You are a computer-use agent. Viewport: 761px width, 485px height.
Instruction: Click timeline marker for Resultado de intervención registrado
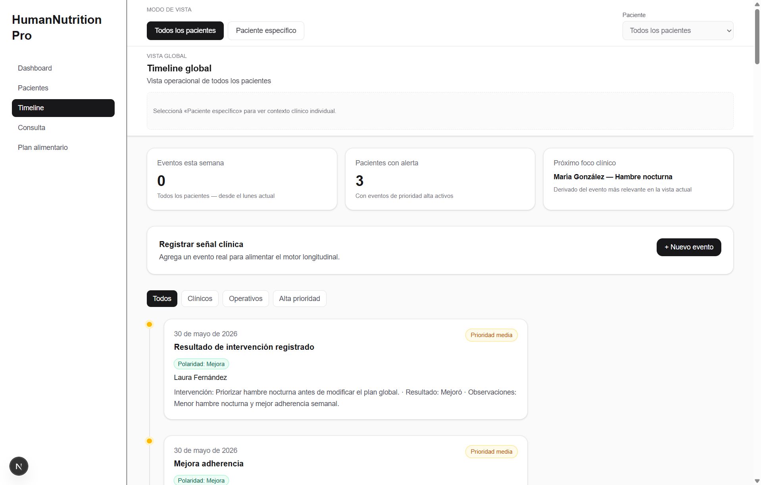click(149, 324)
